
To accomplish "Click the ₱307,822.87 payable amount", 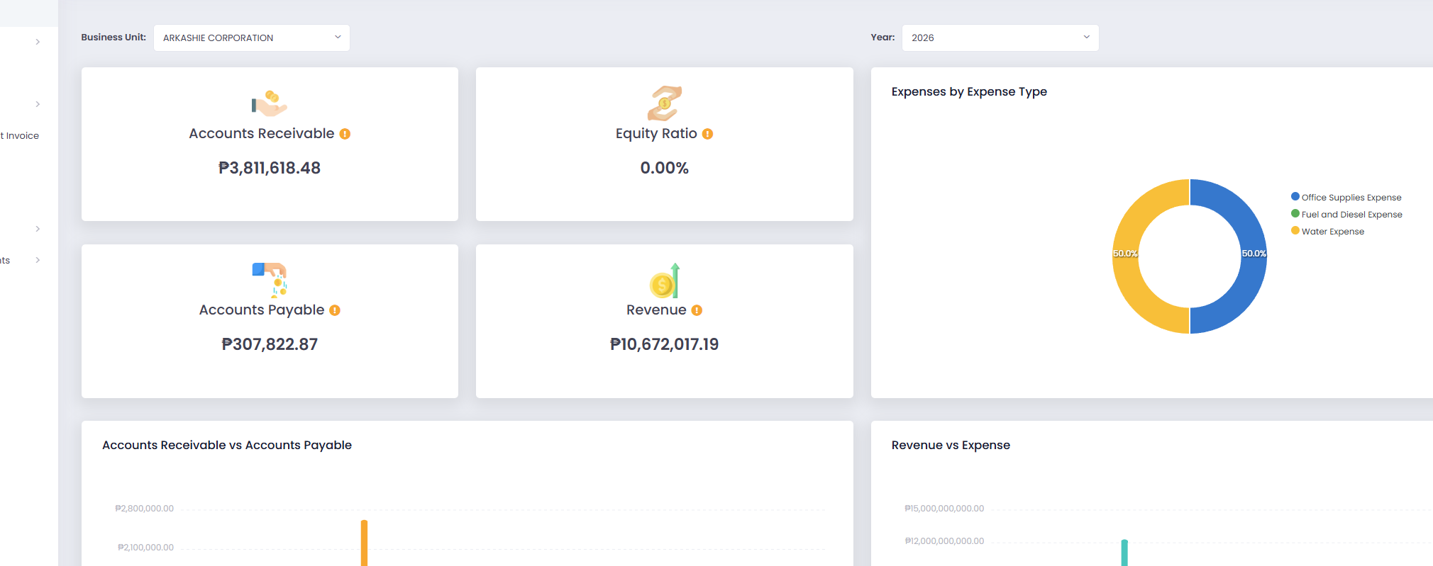I will 270,344.
